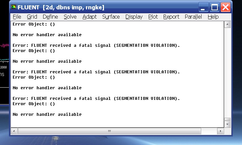Open the Report menu
The image size is (242, 145).
[171, 17]
